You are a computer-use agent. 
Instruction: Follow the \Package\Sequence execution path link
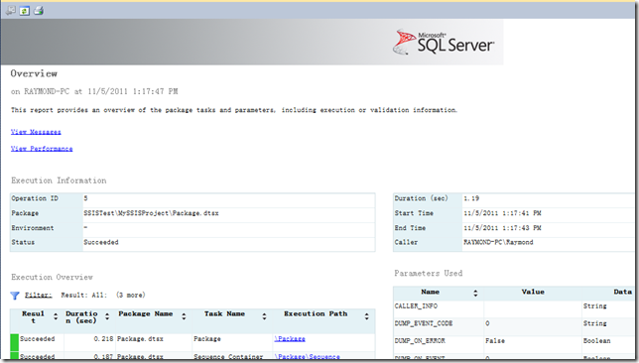pos(308,356)
